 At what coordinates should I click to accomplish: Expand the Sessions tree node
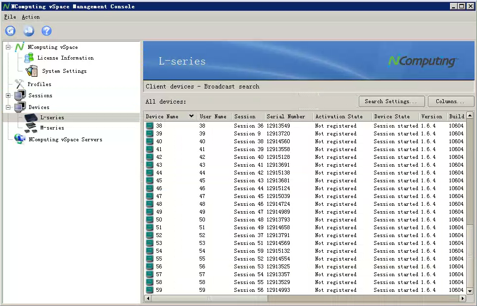pos(8,95)
